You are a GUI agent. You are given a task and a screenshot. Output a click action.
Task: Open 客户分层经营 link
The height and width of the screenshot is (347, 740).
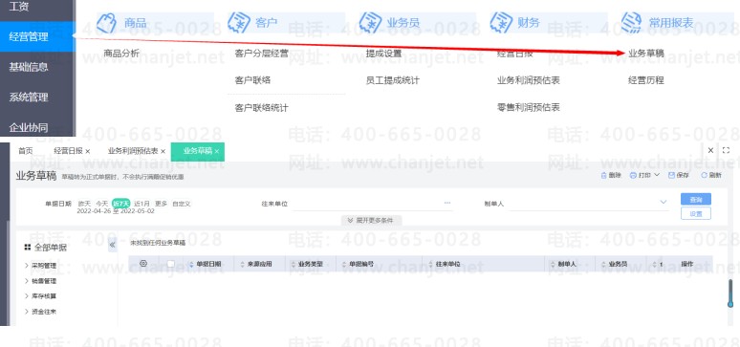(261, 54)
